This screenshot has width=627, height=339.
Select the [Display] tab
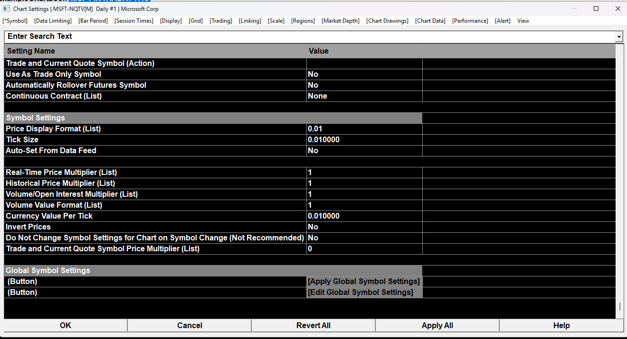tap(171, 21)
